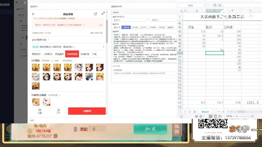Add a new sheet with plus icon
The image size is (262, 147).
[223, 112]
